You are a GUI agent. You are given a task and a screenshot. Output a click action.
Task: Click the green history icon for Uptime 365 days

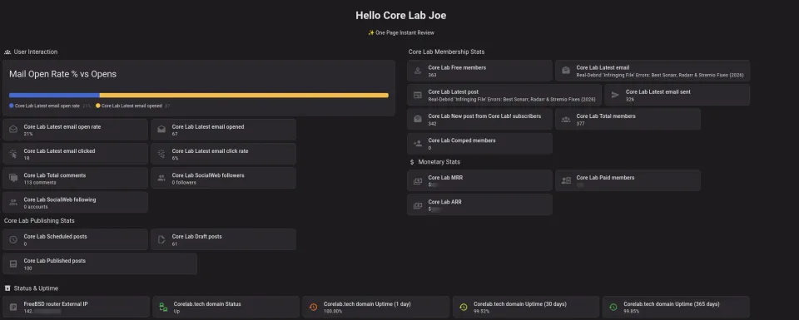click(x=613, y=307)
